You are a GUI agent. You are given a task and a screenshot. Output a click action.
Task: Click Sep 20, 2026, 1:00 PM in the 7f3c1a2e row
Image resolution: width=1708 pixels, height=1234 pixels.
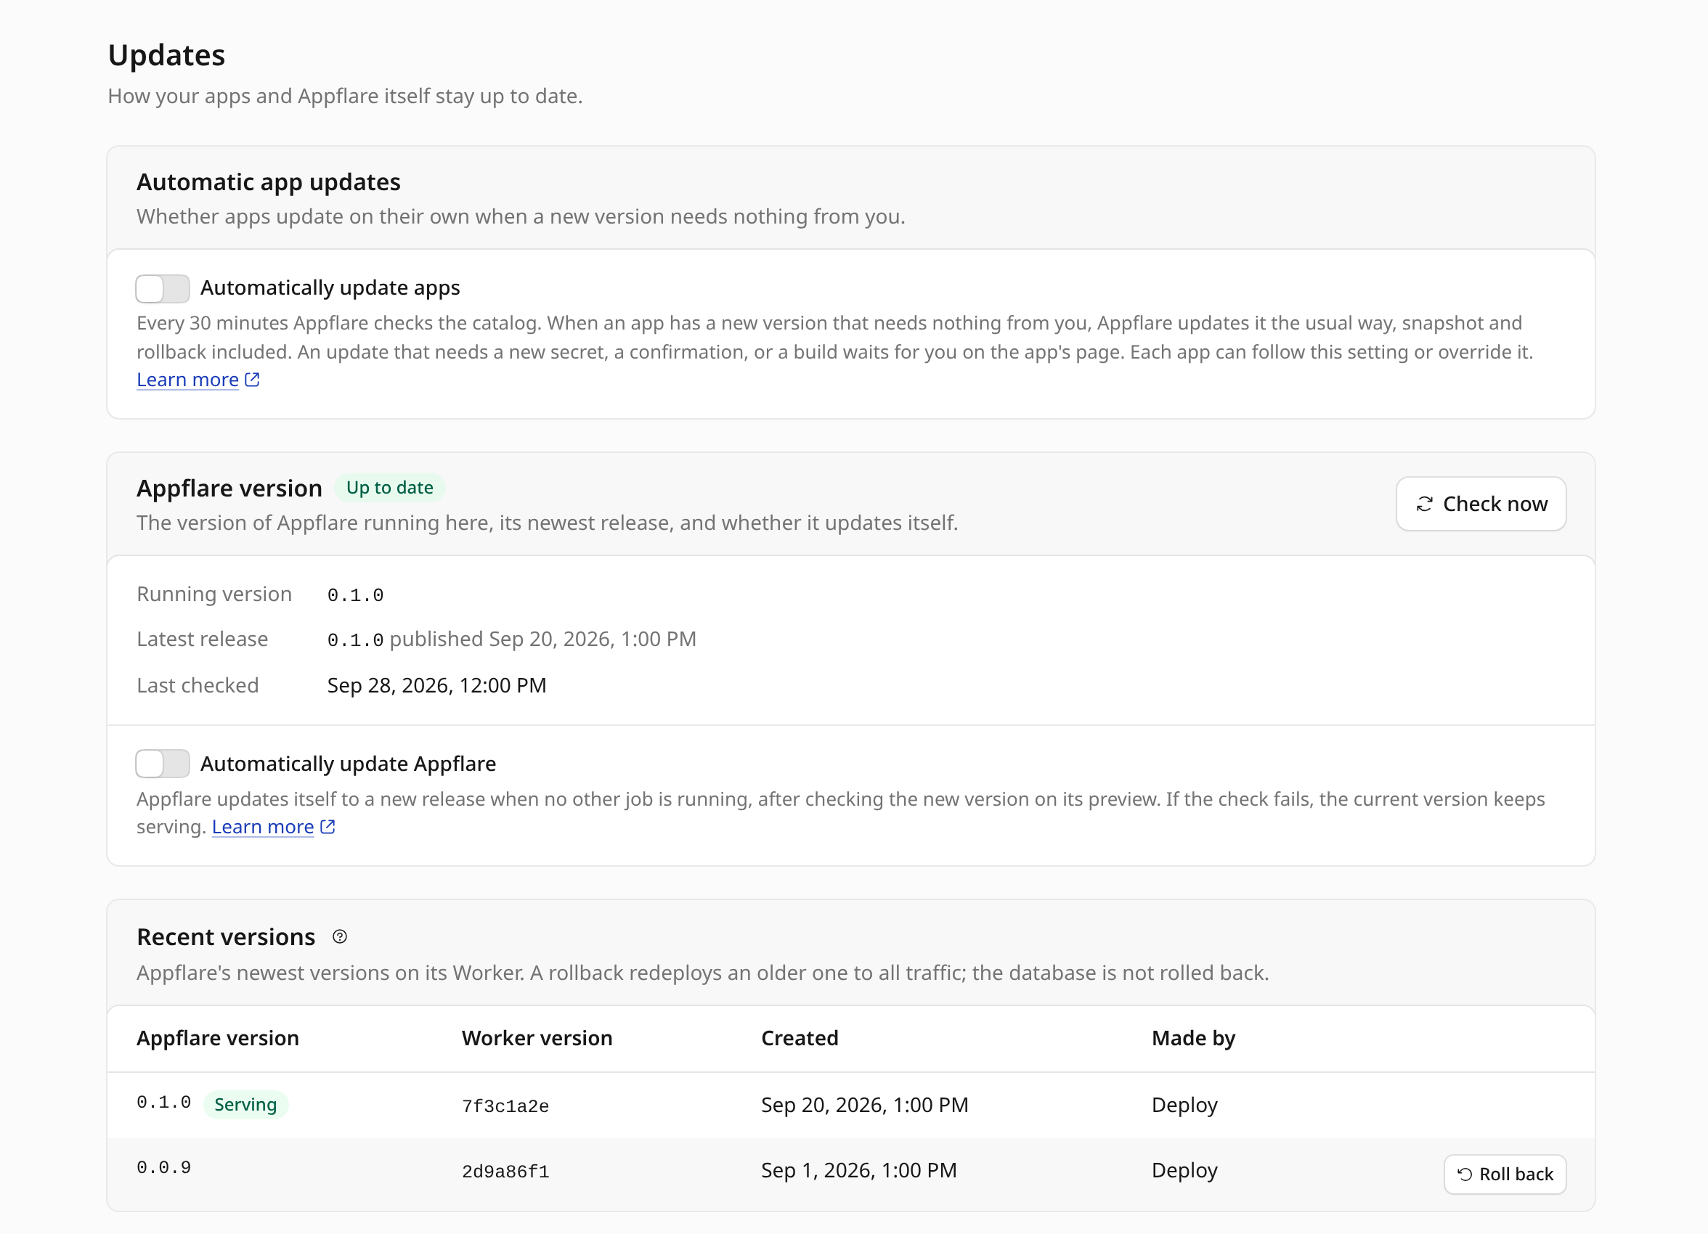point(865,1106)
